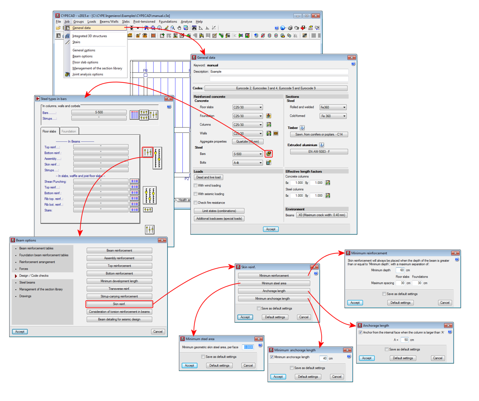Open column bar table icon next to S-500 button
The width and height of the screenshot is (479, 401).
(134, 115)
